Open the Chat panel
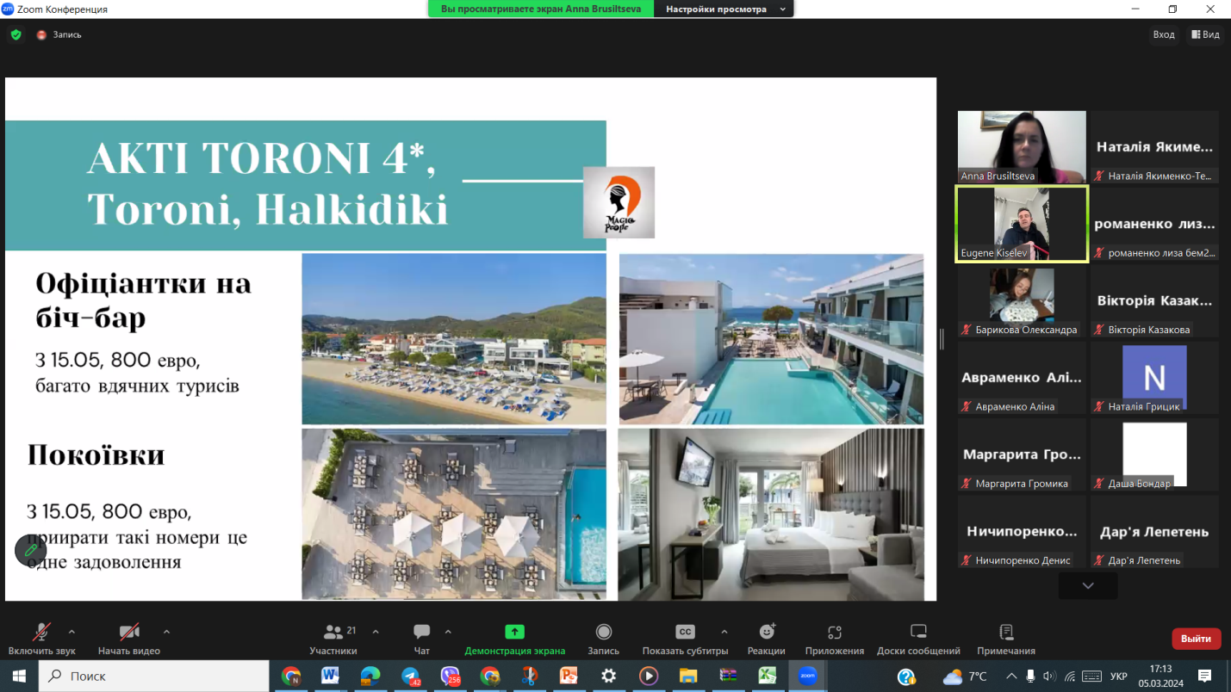 (421, 633)
